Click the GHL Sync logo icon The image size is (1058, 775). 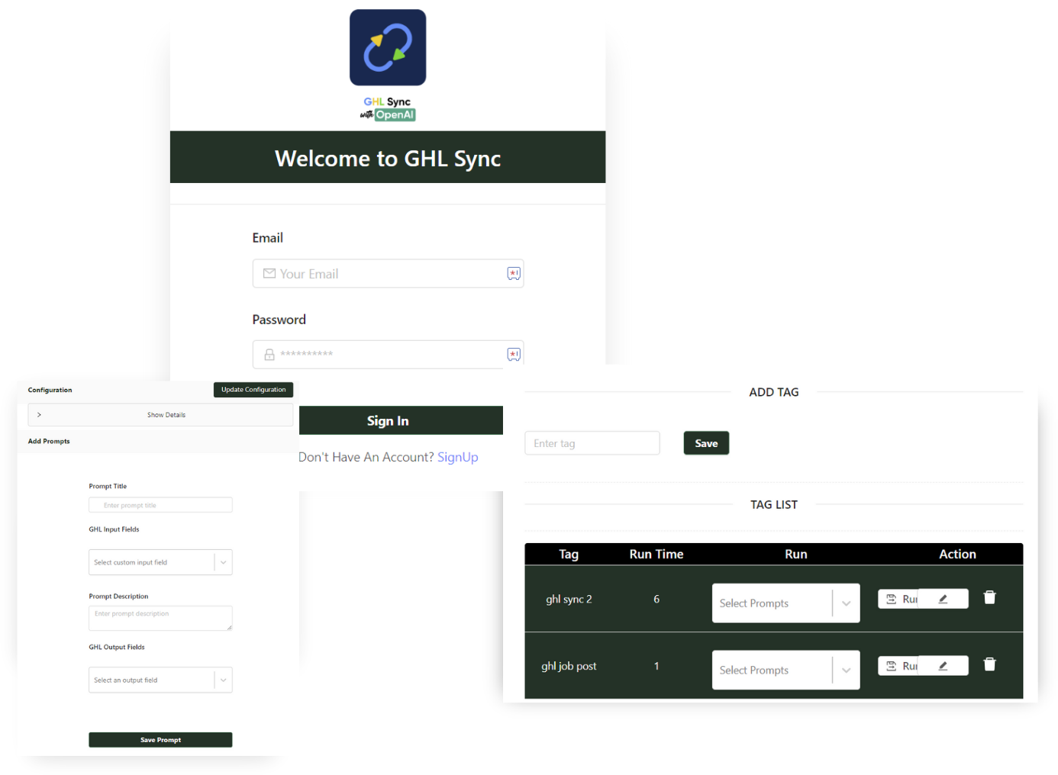click(x=388, y=47)
